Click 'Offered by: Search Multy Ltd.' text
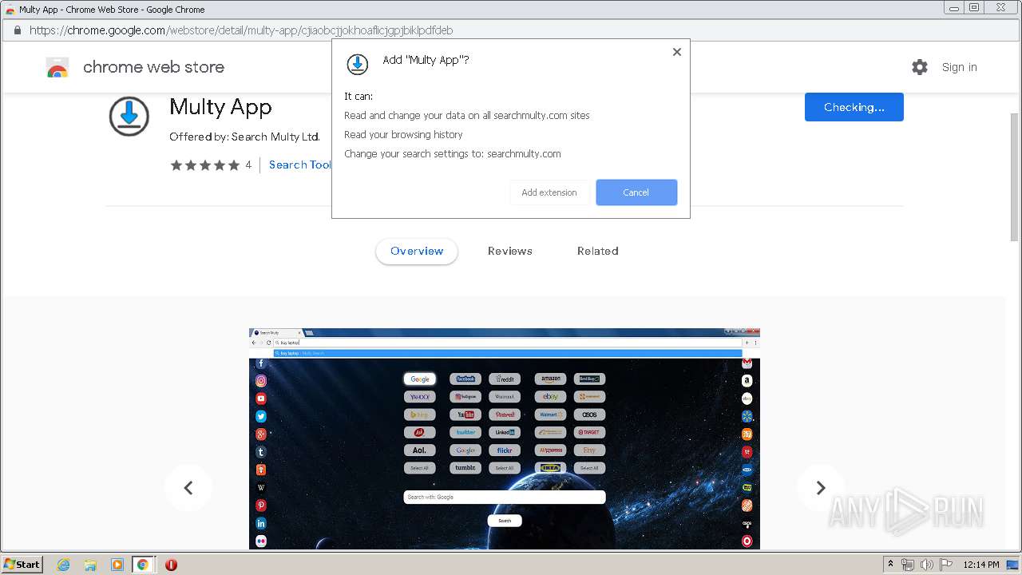The image size is (1022, 575). (244, 137)
